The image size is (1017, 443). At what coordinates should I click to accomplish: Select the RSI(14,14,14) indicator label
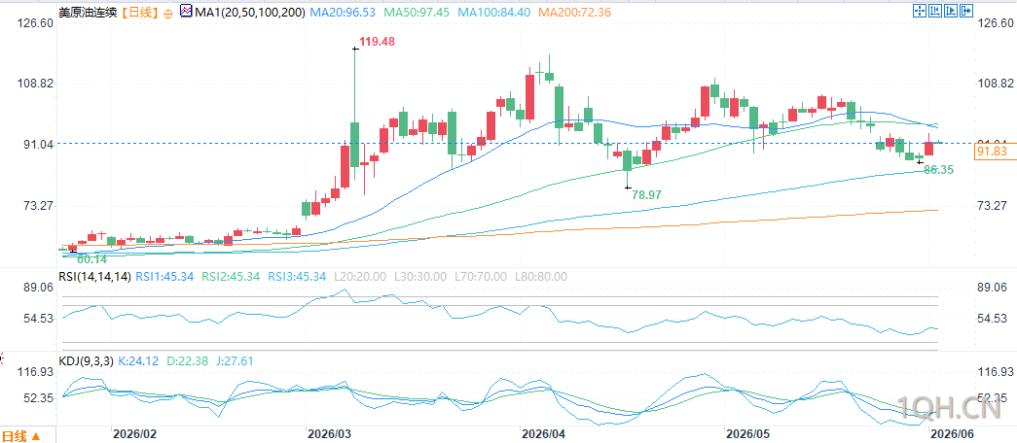point(94,277)
